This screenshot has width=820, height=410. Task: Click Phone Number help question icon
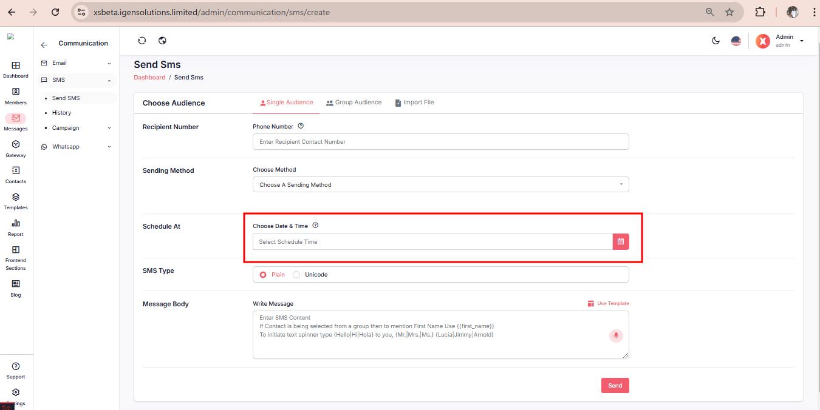point(301,126)
